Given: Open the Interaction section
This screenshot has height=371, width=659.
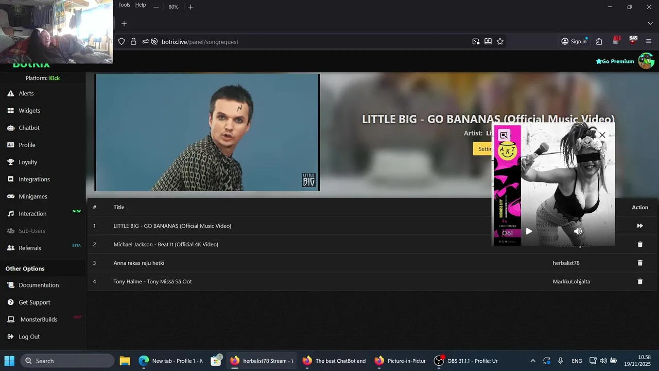Looking at the screenshot, I should (32, 213).
